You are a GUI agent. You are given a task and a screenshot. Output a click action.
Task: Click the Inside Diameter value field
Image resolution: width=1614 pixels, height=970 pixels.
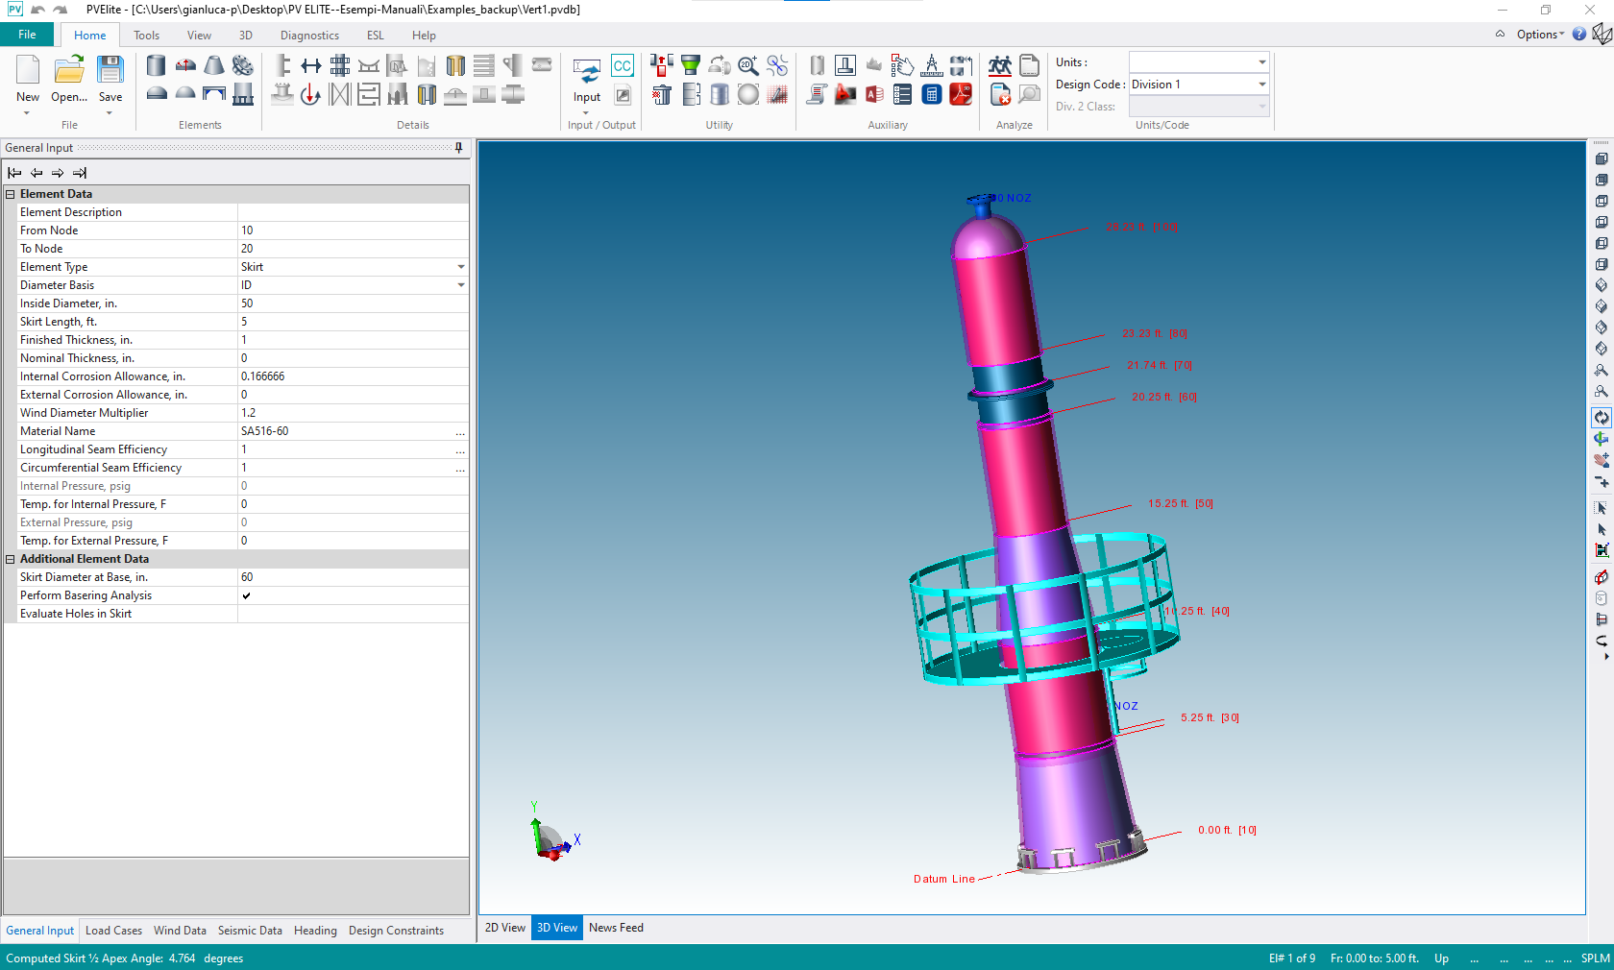click(353, 303)
